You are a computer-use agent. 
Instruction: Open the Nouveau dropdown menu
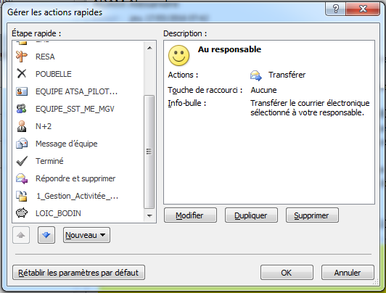(86, 235)
